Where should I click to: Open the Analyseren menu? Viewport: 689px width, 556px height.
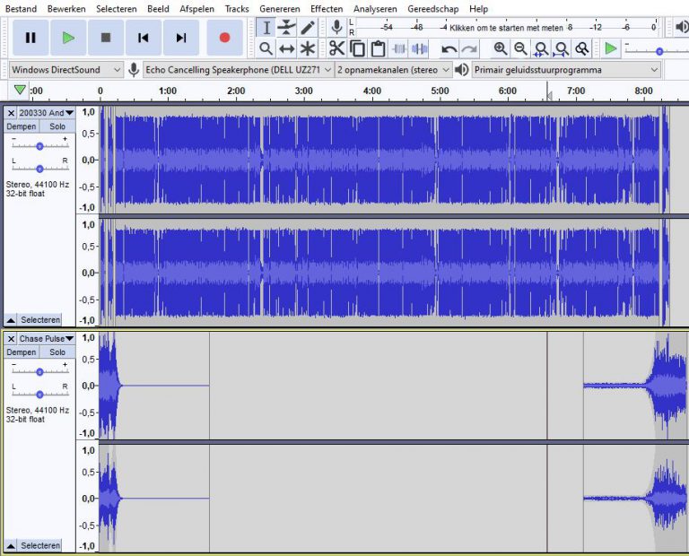pos(375,9)
